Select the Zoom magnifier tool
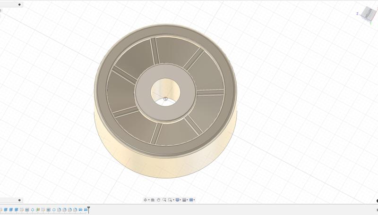The image size is (378, 215). (164, 200)
